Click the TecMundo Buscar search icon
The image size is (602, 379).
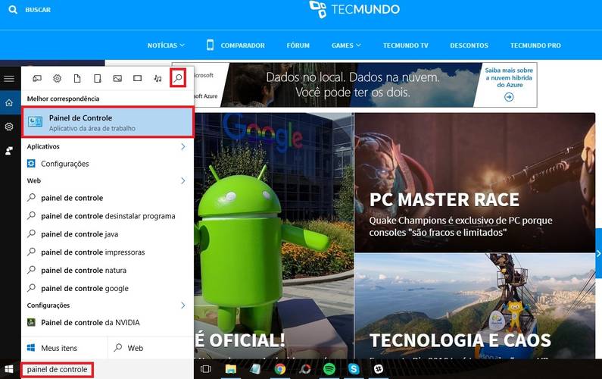tap(13, 10)
